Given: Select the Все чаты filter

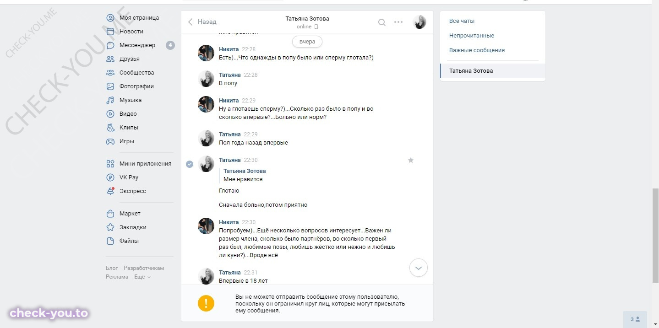Looking at the screenshot, I should [462, 21].
